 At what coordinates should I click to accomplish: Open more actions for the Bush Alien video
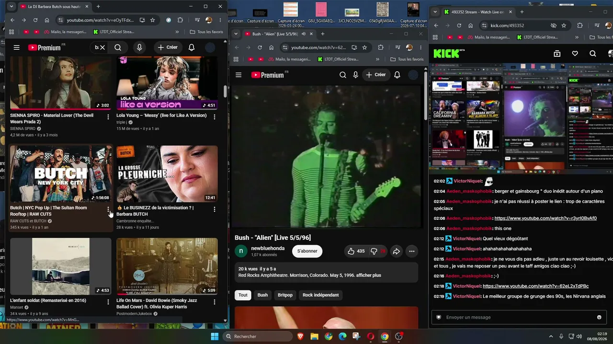[x=412, y=251]
